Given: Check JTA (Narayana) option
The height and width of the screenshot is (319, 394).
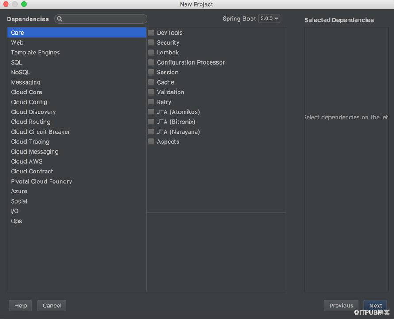Looking at the screenshot, I should 151,131.
